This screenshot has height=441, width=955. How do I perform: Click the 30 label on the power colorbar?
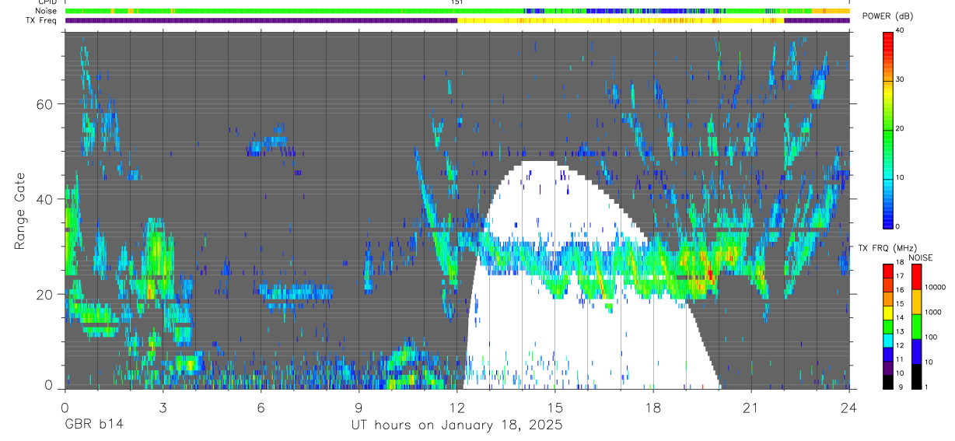click(900, 79)
